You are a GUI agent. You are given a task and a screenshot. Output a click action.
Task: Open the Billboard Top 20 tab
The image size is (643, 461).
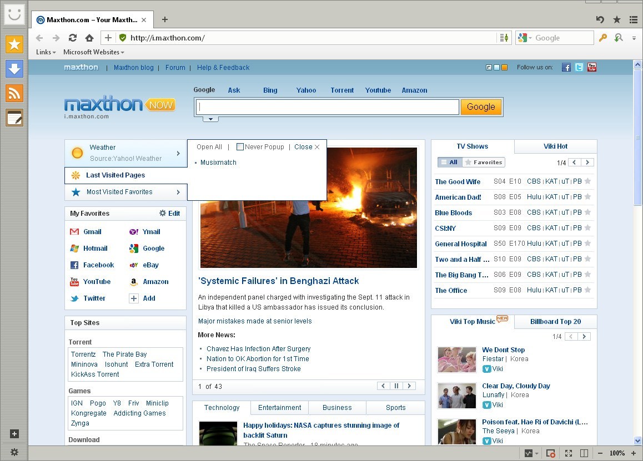click(x=555, y=321)
